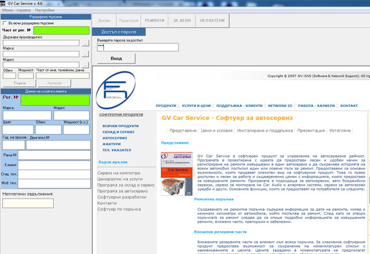Open the Цени и условия page tab
The image size is (370, 254).
(x=217, y=130)
